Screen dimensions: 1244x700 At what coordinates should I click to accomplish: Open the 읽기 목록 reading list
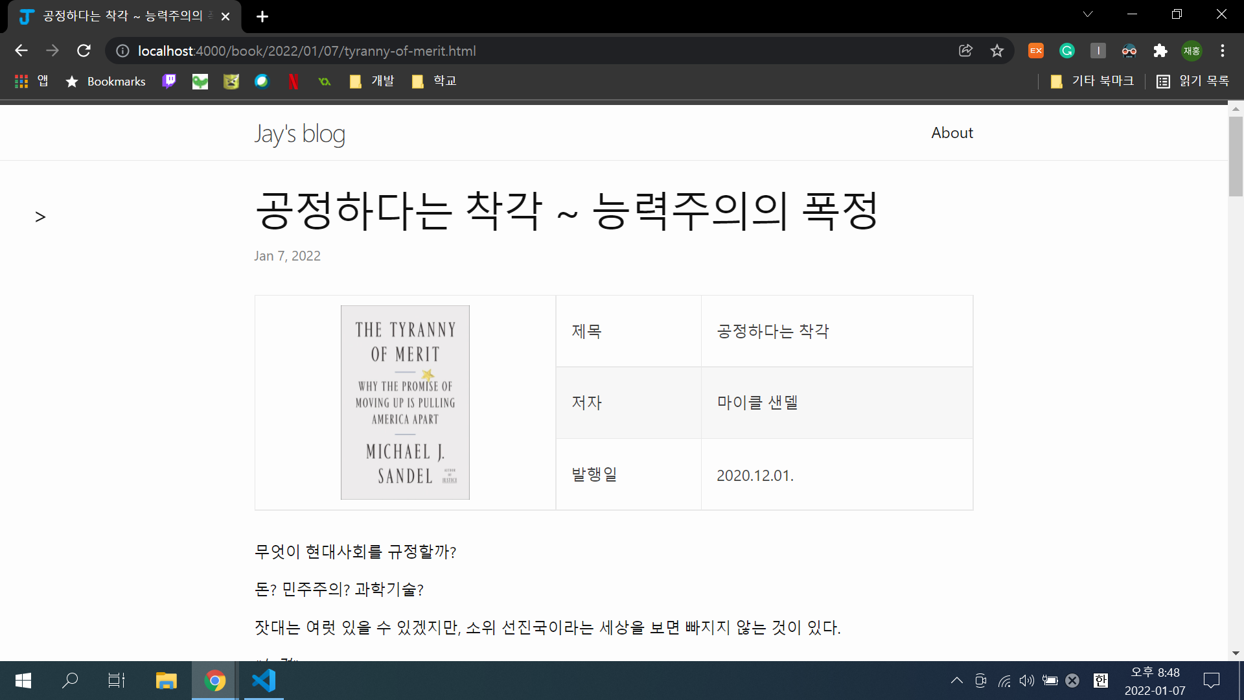click(x=1193, y=81)
